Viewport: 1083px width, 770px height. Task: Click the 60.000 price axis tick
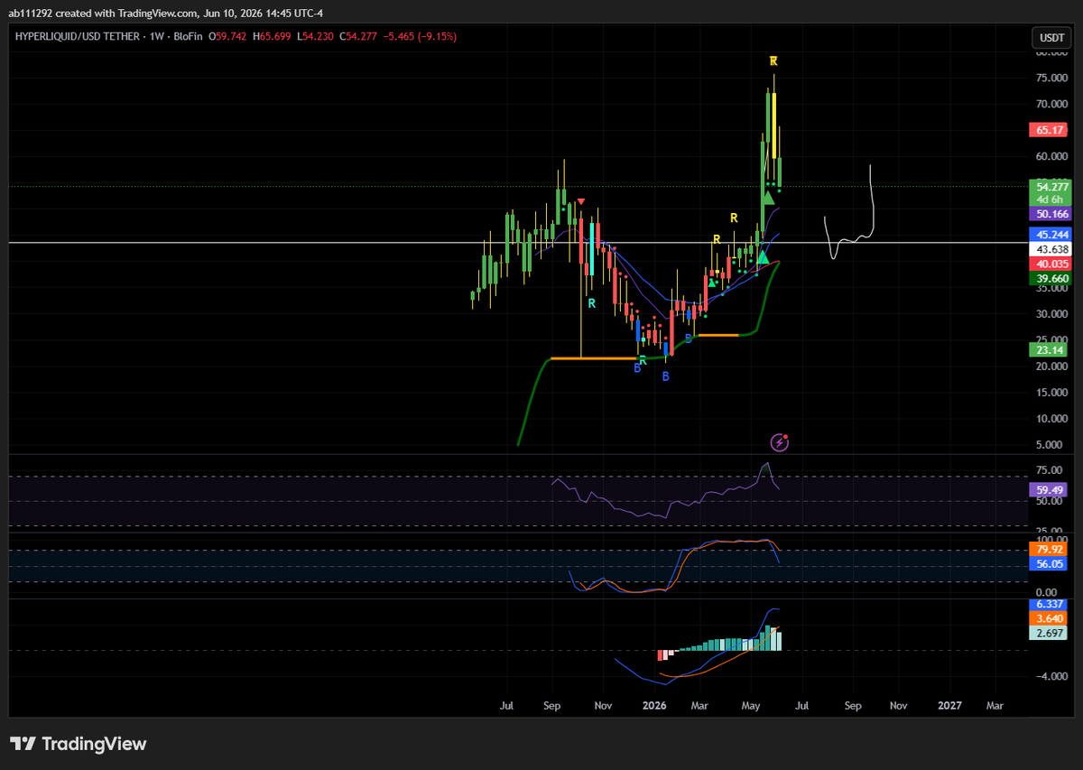pos(1052,156)
